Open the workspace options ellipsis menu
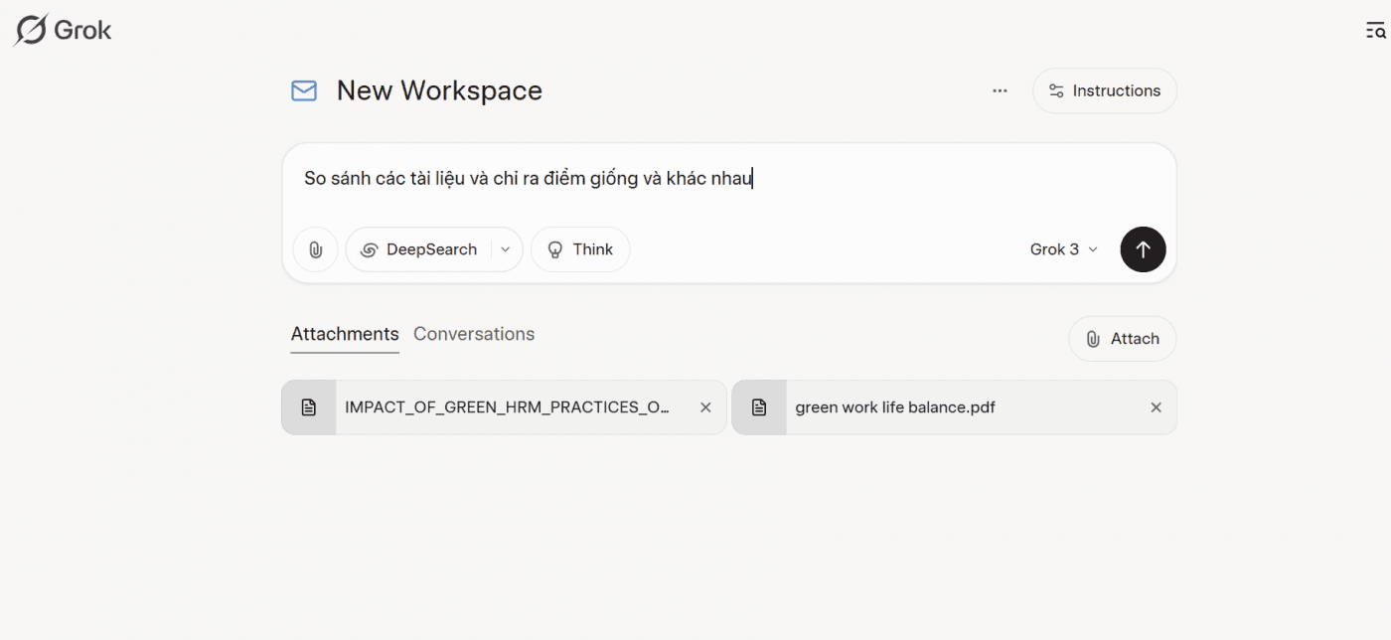Image resolution: width=1391 pixels, height=640 pixels. pos(1000,90)
